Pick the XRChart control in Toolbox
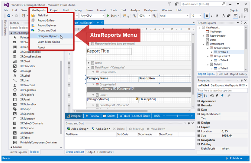The width and height of the screenshot is (251, 163). [25, 61]
